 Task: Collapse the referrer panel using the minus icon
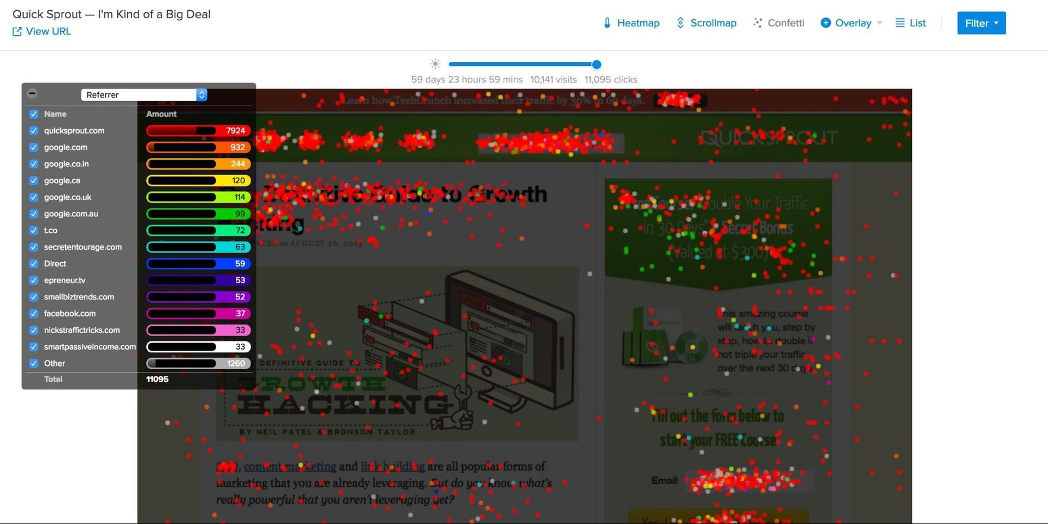[33, 94]
